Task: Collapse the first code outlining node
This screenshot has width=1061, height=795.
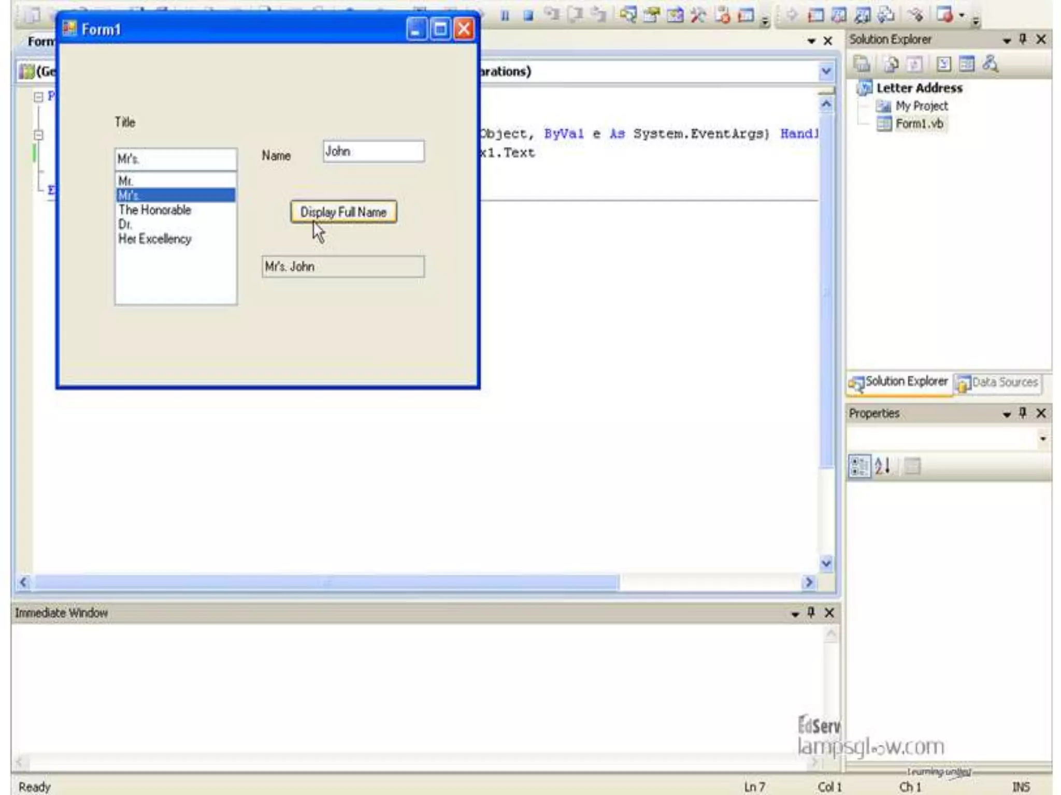Action: pyautogui.click(x=38, y=97)
